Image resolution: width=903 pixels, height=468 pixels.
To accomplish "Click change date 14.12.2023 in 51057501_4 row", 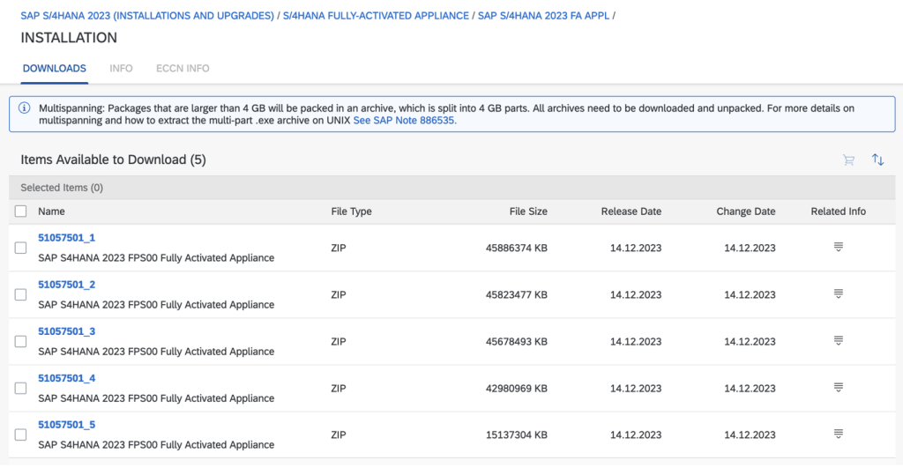I will (750, 389).
